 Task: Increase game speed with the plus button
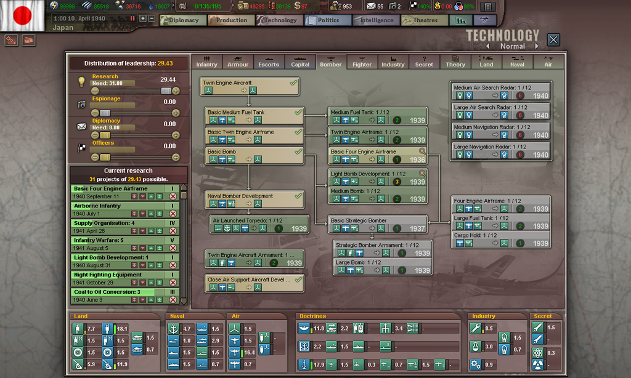(143, 18)
